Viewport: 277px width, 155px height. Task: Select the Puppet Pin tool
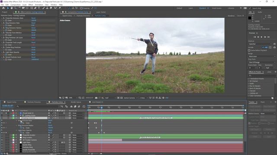tap(60, 8)
